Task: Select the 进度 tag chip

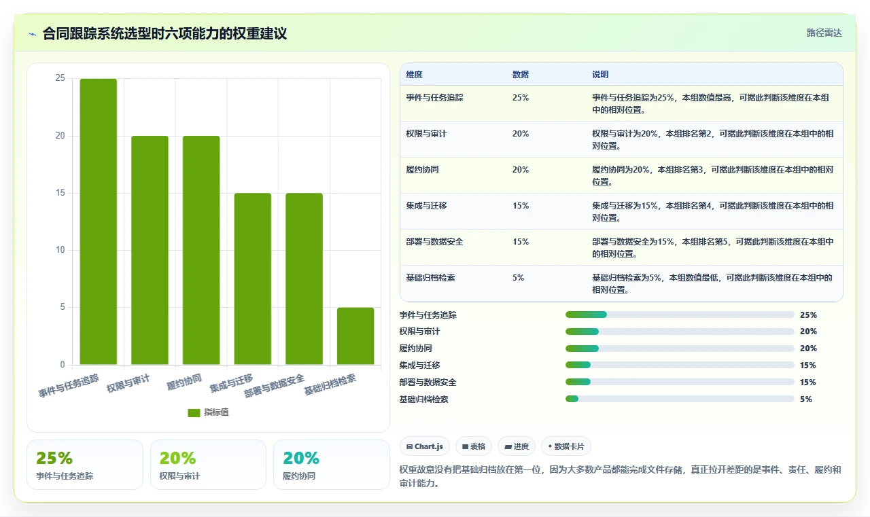Action: click(x=517, y=446)
